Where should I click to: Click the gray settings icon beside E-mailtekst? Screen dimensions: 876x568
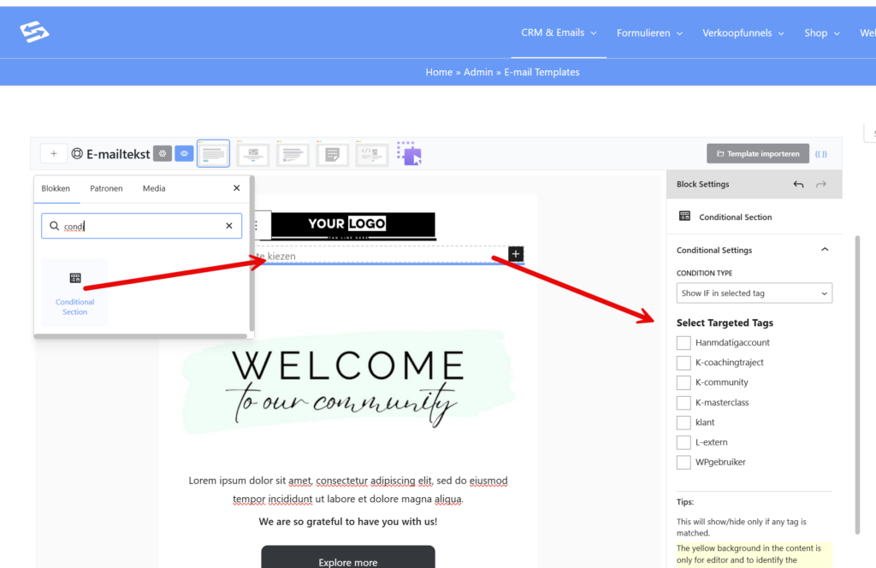pos(163,154)
